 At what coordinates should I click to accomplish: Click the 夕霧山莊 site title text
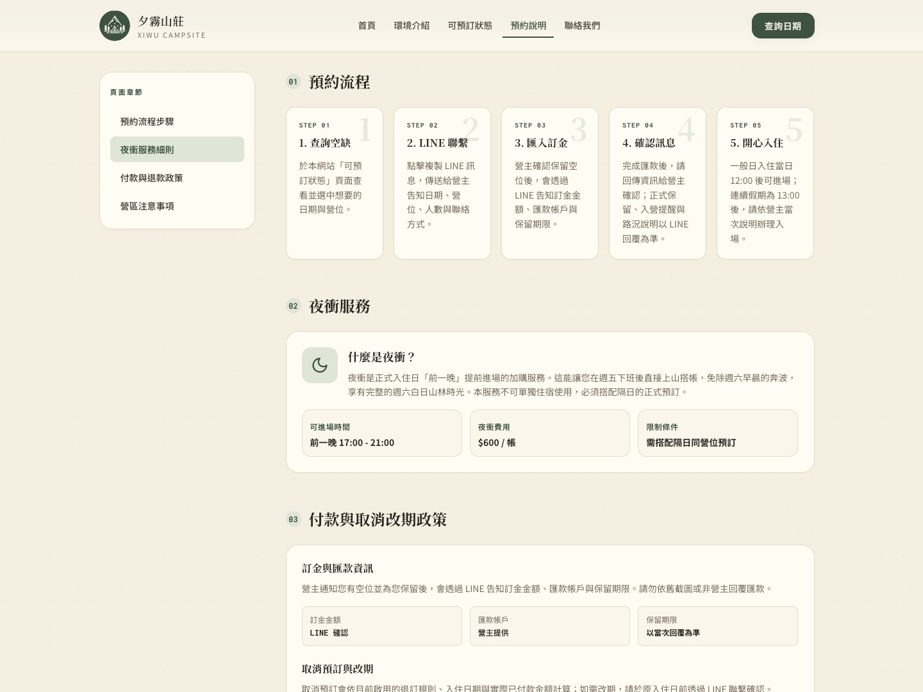[x=161, y=21]
